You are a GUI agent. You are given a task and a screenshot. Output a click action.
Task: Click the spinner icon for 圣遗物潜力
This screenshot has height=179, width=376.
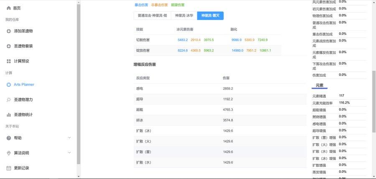tap(9, 100)
